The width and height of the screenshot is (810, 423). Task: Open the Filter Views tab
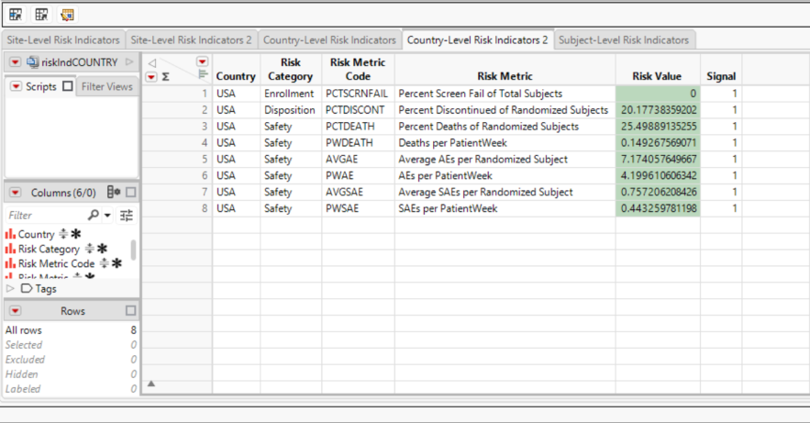coord(106,86)
